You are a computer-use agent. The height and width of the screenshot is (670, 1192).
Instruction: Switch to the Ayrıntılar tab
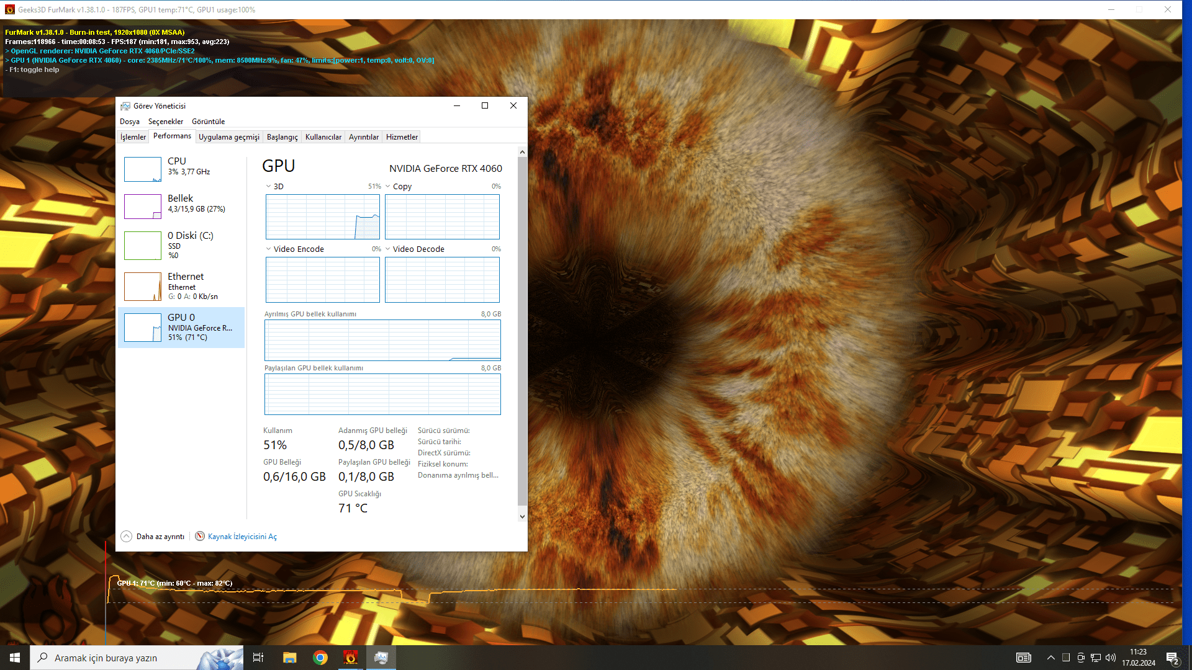tap(364, 137)
